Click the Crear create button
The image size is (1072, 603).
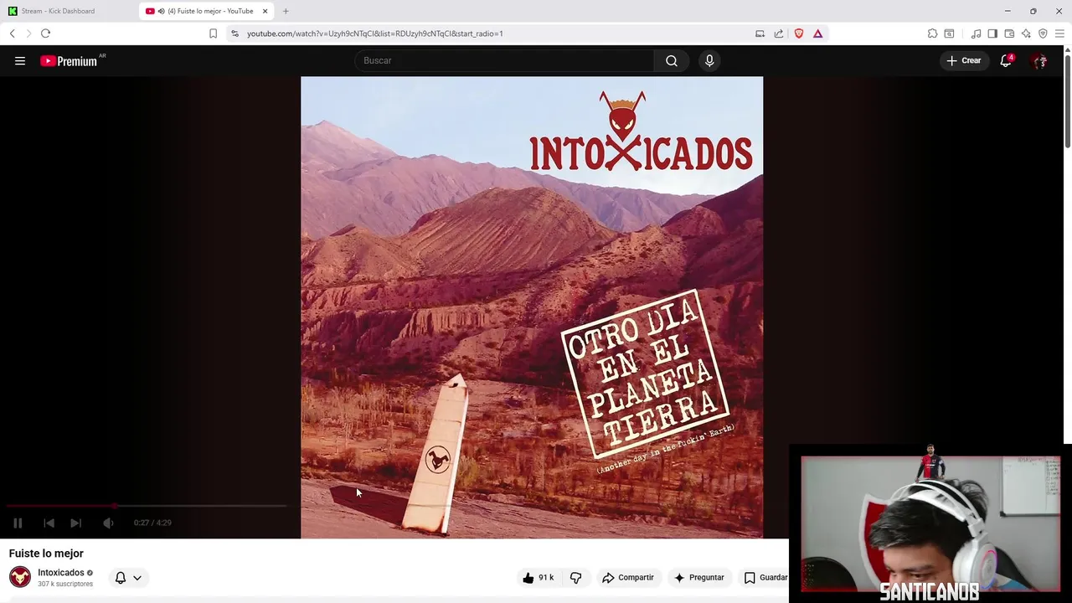(963, 60)
